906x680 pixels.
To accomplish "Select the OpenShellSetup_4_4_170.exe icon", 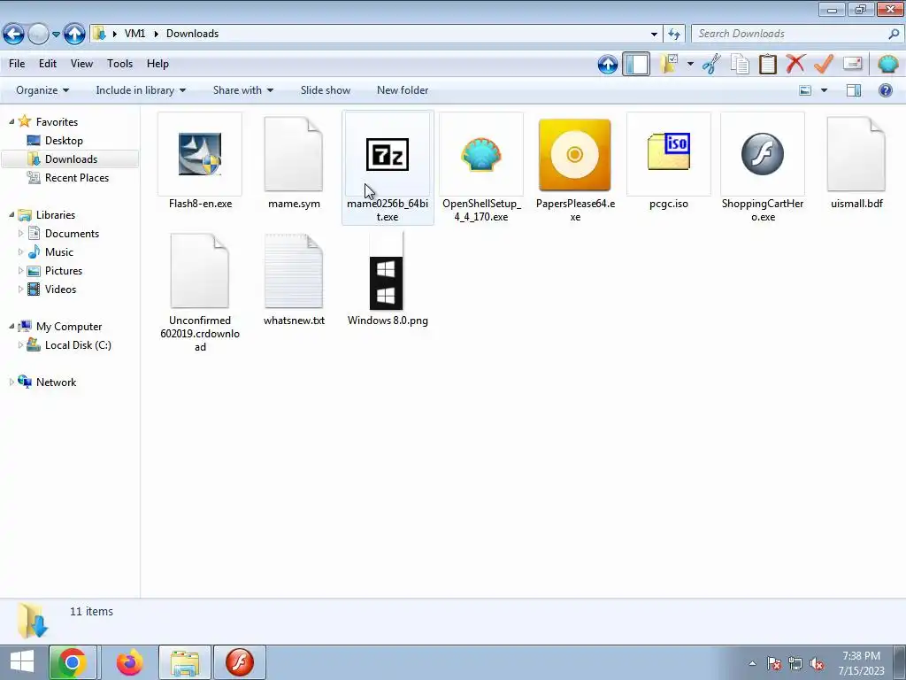I will tap(480, 154).
